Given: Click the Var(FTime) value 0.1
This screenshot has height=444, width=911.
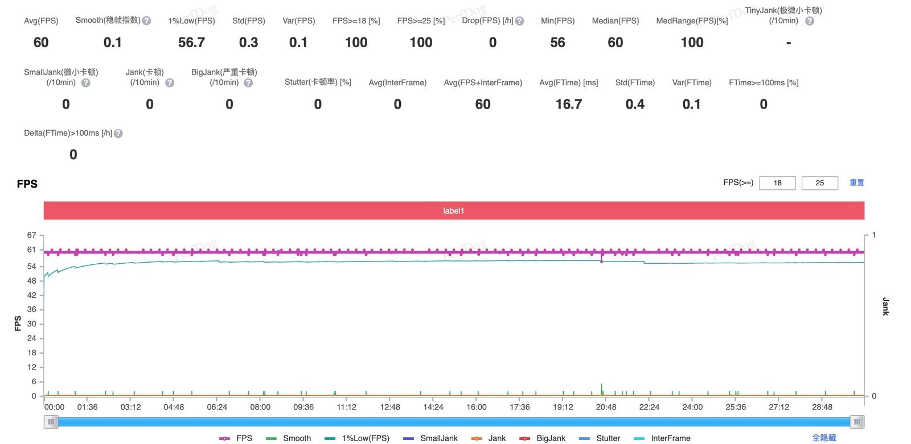Looking at the screenshot, I should point(691,105).
